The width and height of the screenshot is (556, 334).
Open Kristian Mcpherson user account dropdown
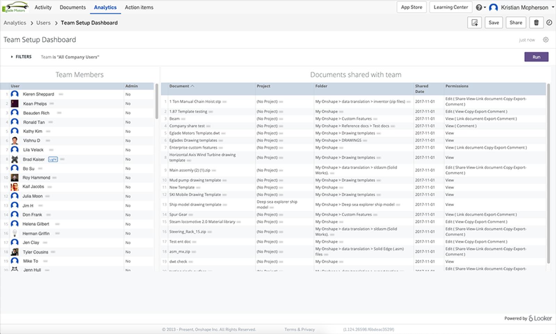click(x=524, y=7)
